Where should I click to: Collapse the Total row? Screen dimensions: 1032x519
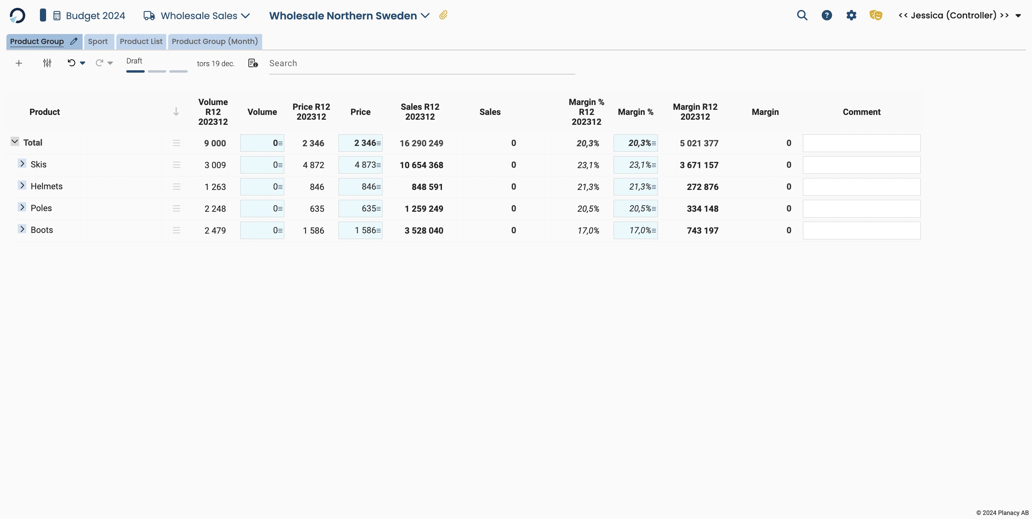(x=15, y=142)
